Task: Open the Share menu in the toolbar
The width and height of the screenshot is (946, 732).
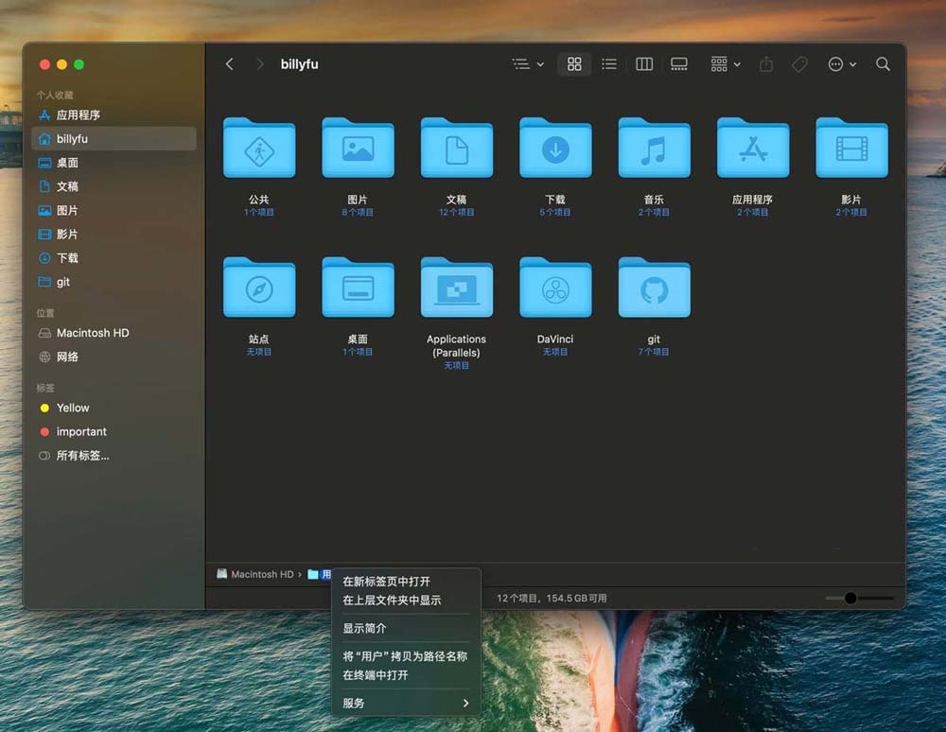Action: [x=765, y=64]
